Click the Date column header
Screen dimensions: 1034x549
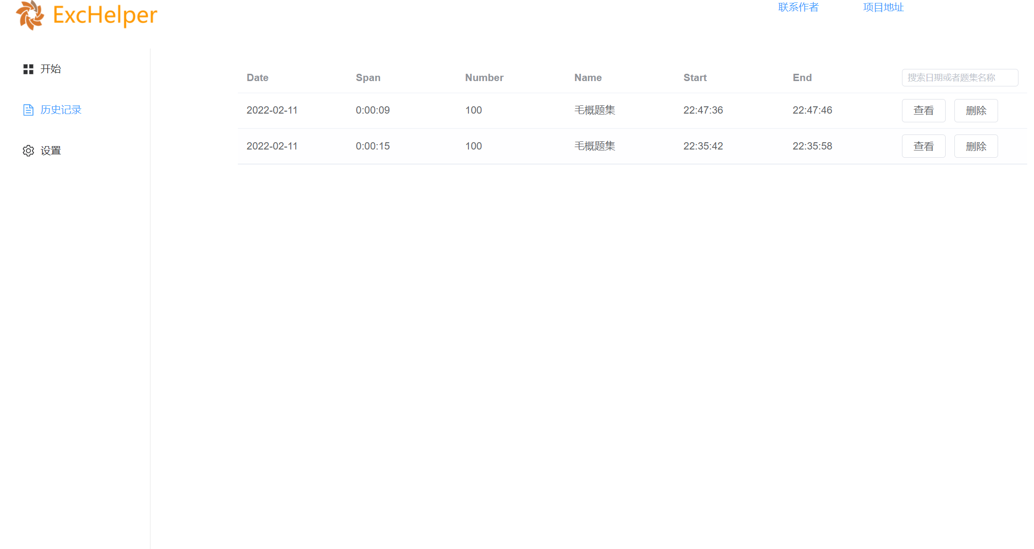pos(257,78)
